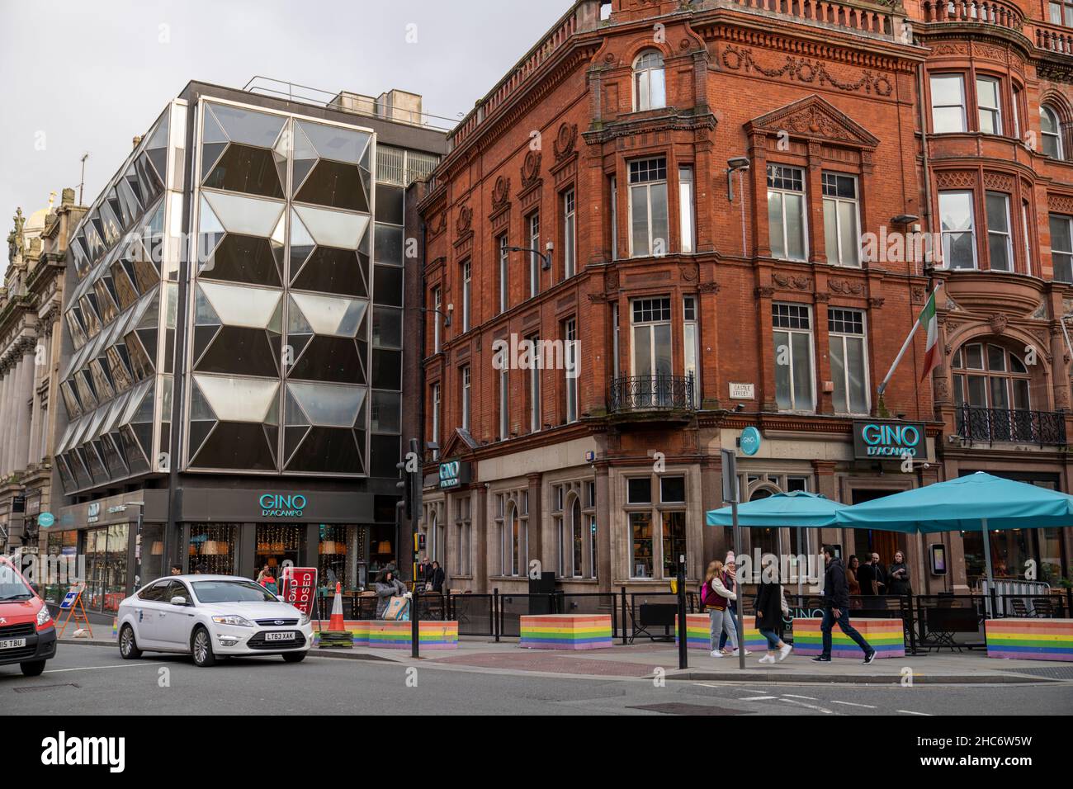Click the GINO D'ACAMPO sign on the glass building storefront
The height and width of the screenshot is (789, 1073).
282,505
